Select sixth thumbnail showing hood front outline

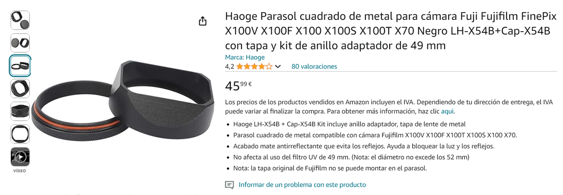coord(20,134)
